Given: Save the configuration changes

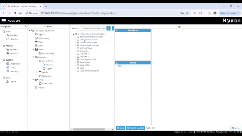Looking at the screenshot, I should coord(120,128).
